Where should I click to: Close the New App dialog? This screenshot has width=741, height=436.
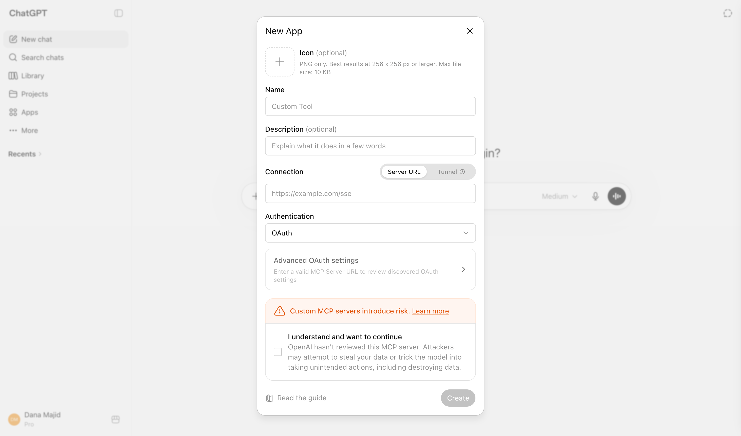(x=470, y=31)
